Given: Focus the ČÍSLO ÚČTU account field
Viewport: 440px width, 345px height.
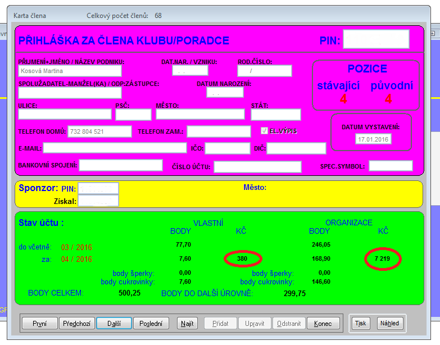Looking at the screenshot, I should pos(257,167).
